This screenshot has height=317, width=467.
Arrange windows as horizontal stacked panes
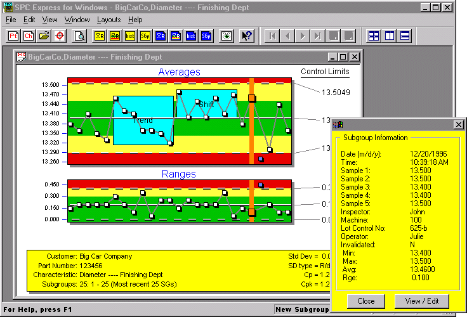coord(405,36)
